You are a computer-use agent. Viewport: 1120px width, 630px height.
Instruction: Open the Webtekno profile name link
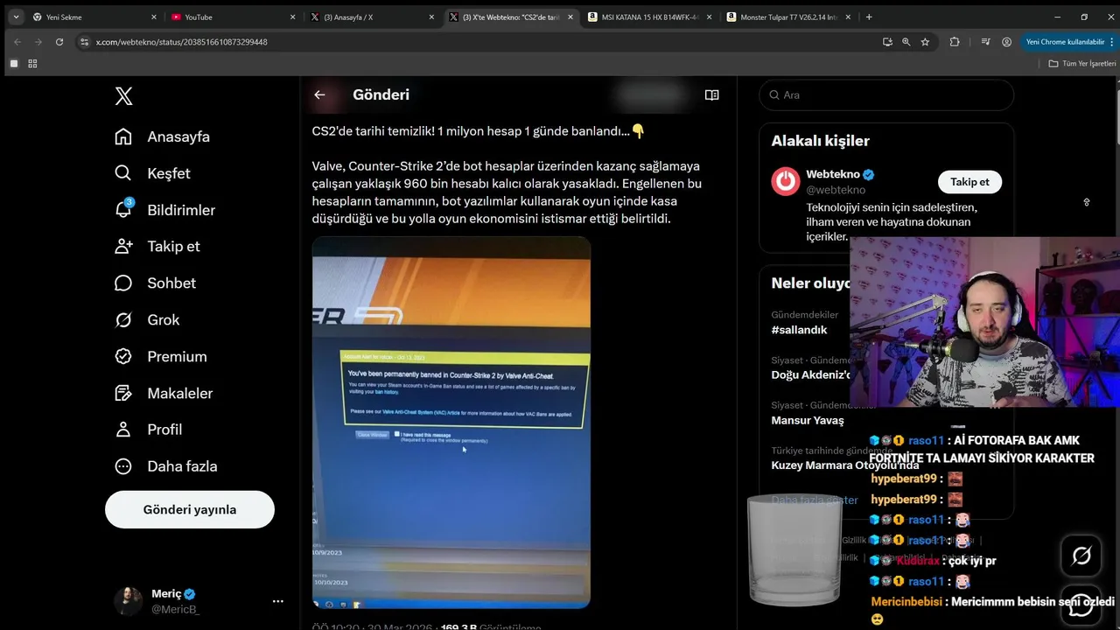[x=833, y=174]
